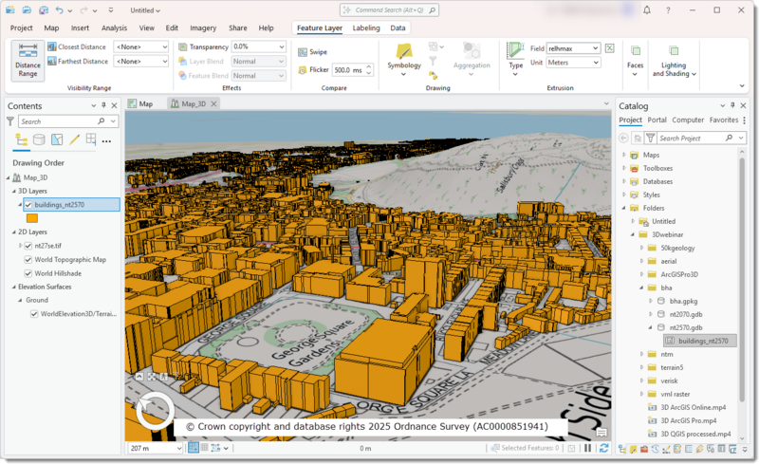This screenshot has width=759, height=464.
Task: Click the Catalog back arrow
Action: [x=623, y=138]
